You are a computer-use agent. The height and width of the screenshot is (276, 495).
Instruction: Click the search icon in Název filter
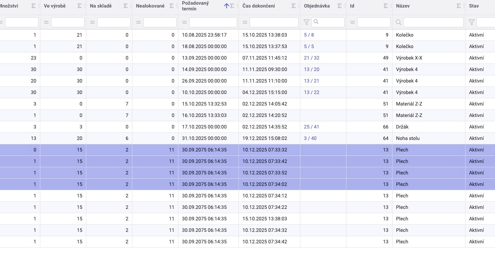tap(398, 22)
